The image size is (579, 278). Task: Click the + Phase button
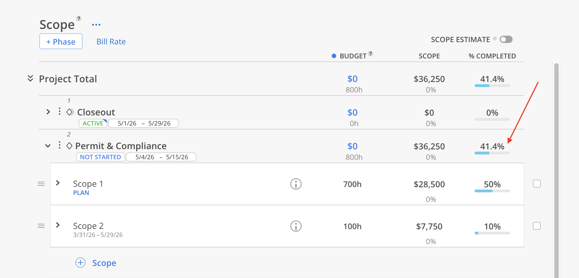pos(61,42)
